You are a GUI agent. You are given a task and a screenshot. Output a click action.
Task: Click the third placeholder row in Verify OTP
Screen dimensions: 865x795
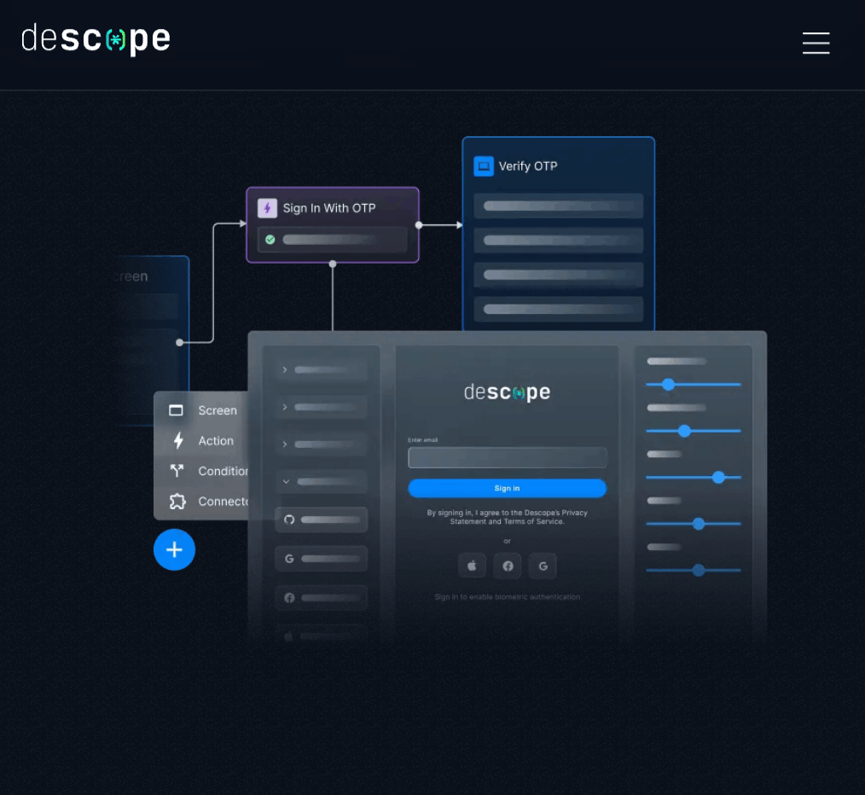(x=558, y=275)
